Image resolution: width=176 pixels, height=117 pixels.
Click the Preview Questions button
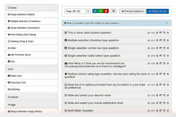click(133, 11)
